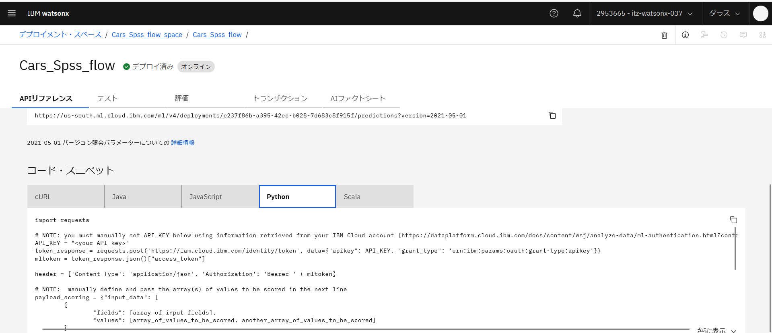The image size is (772, 333).
Task: Open Cars_Spss_flow_space breadcrumb link
Action: coord(147,35)
